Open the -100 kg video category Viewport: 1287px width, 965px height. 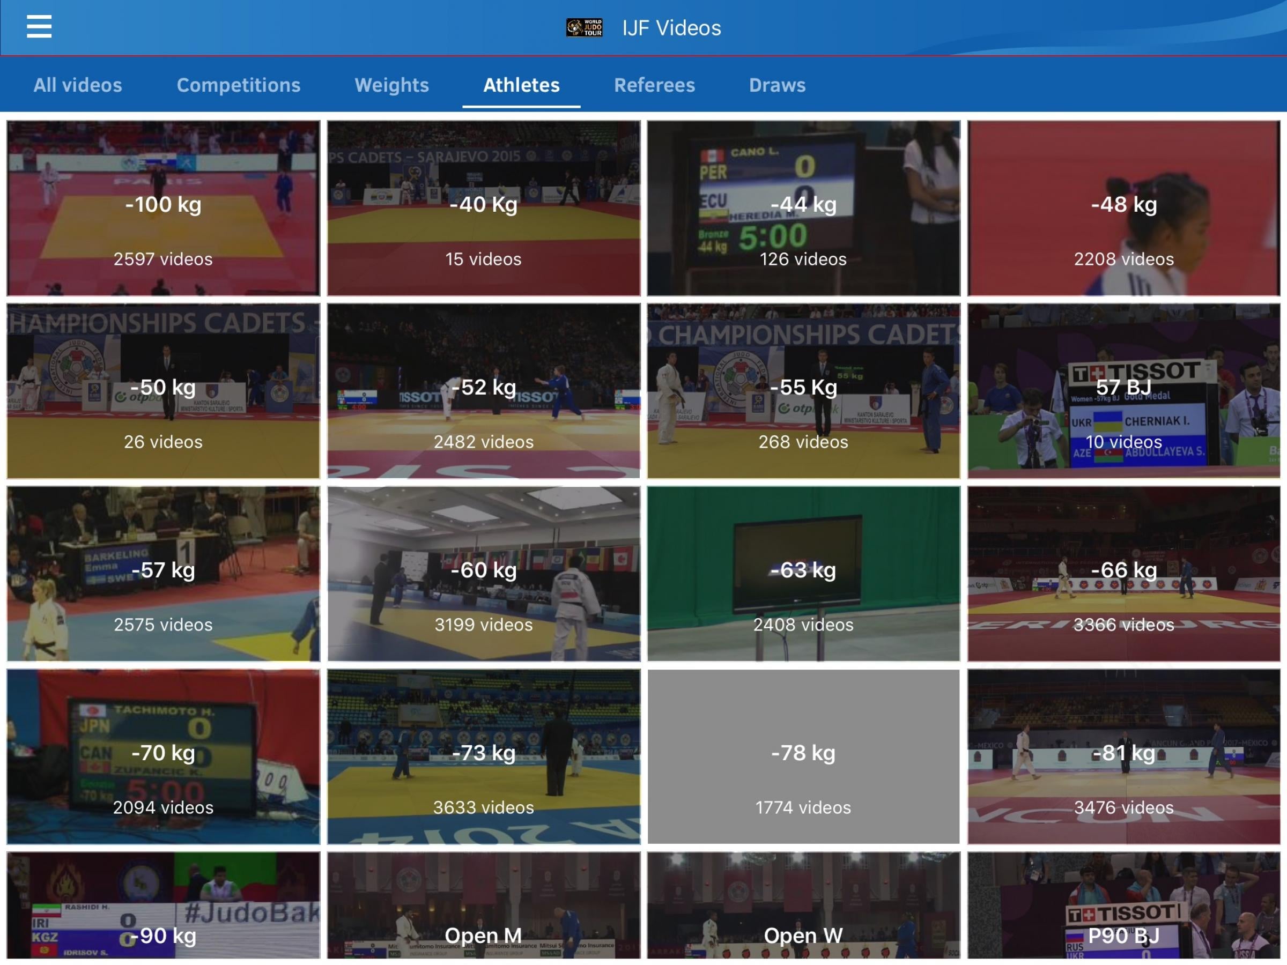pos(164,208)
